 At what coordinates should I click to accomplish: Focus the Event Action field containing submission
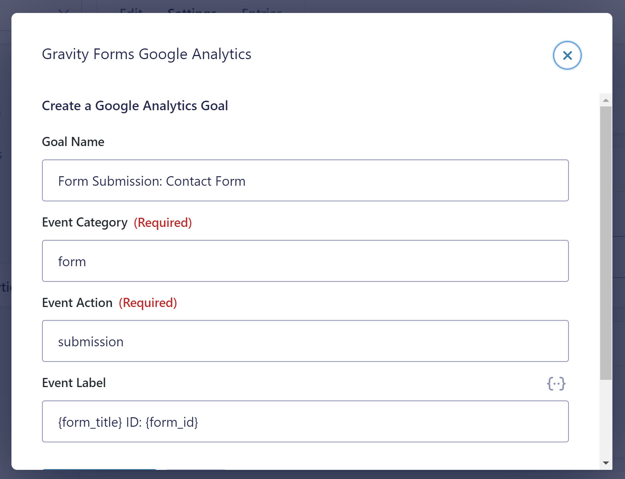(x=305, y=341)
